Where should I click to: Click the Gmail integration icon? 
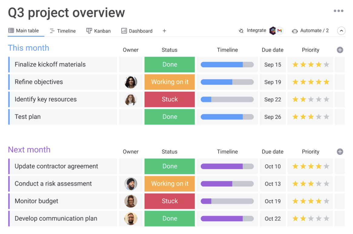[x=280, y=31]
